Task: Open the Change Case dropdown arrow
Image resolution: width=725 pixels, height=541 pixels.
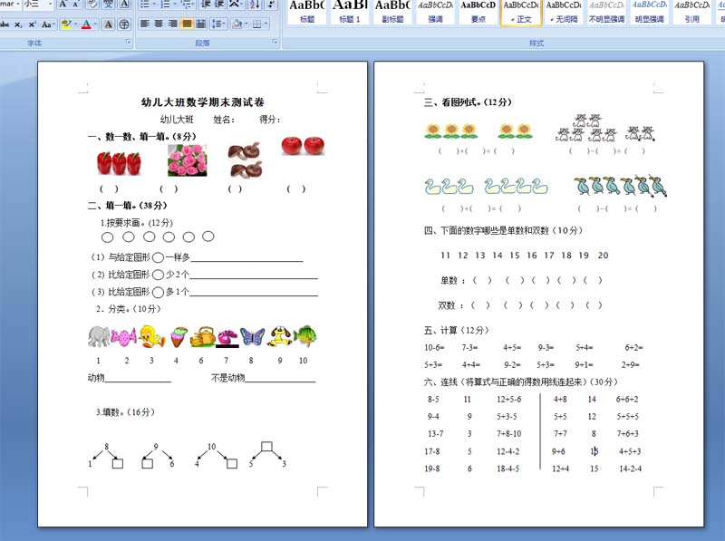Action: tap(53, 24)
